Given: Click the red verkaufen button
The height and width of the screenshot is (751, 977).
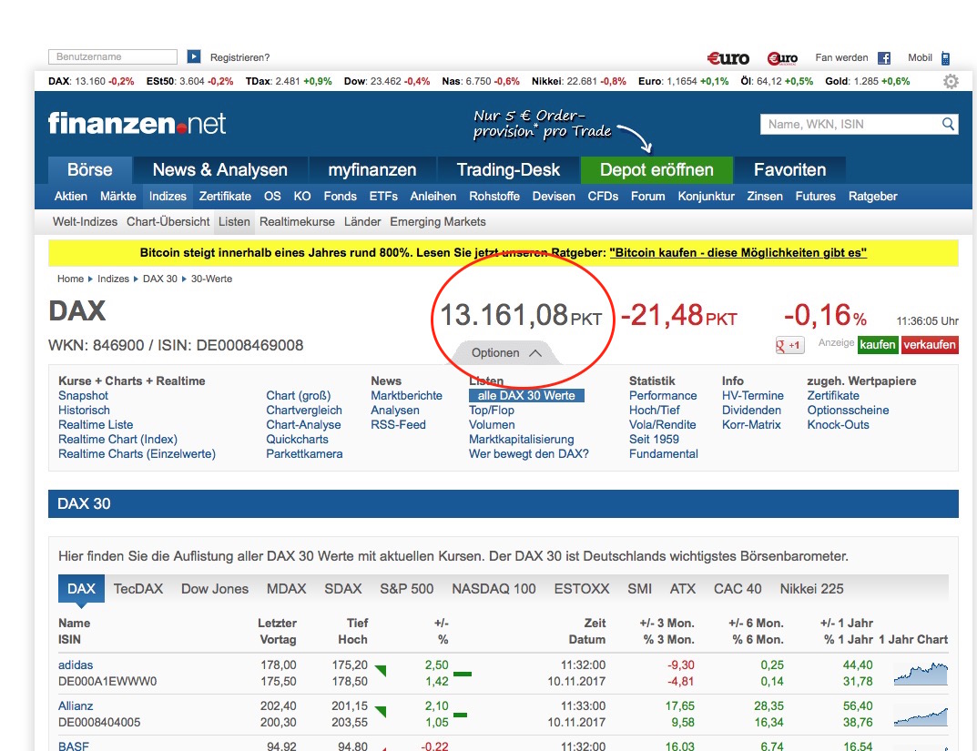Looking at the screenshot, I should (929, 345).
